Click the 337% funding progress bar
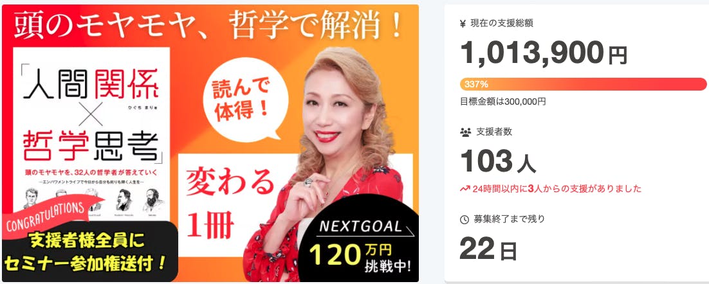Screen dimensions: 709x284 (583, 84)
